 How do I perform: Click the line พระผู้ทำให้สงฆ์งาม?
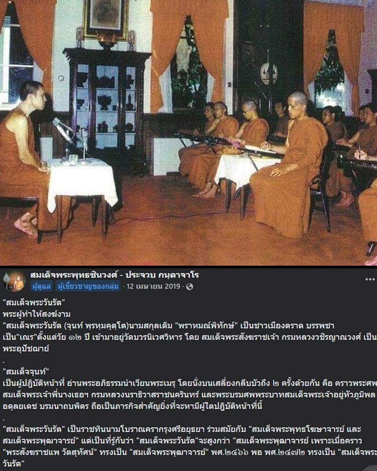(37, 314)
